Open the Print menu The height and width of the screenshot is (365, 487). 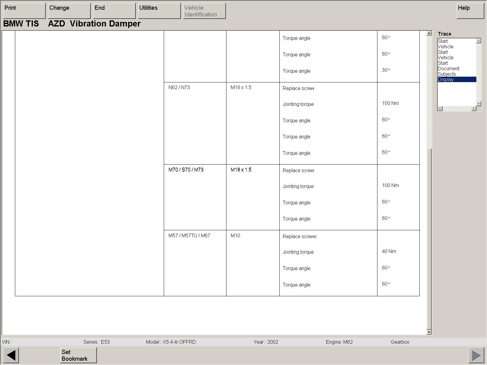(x=24, y=11)
